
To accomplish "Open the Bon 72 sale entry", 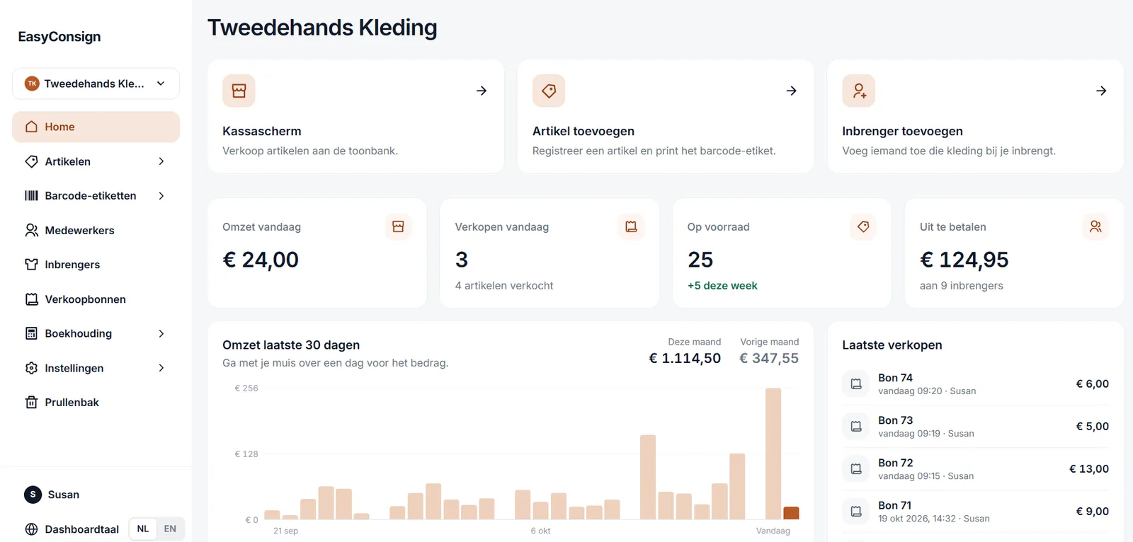I will [x=975, y=468].
